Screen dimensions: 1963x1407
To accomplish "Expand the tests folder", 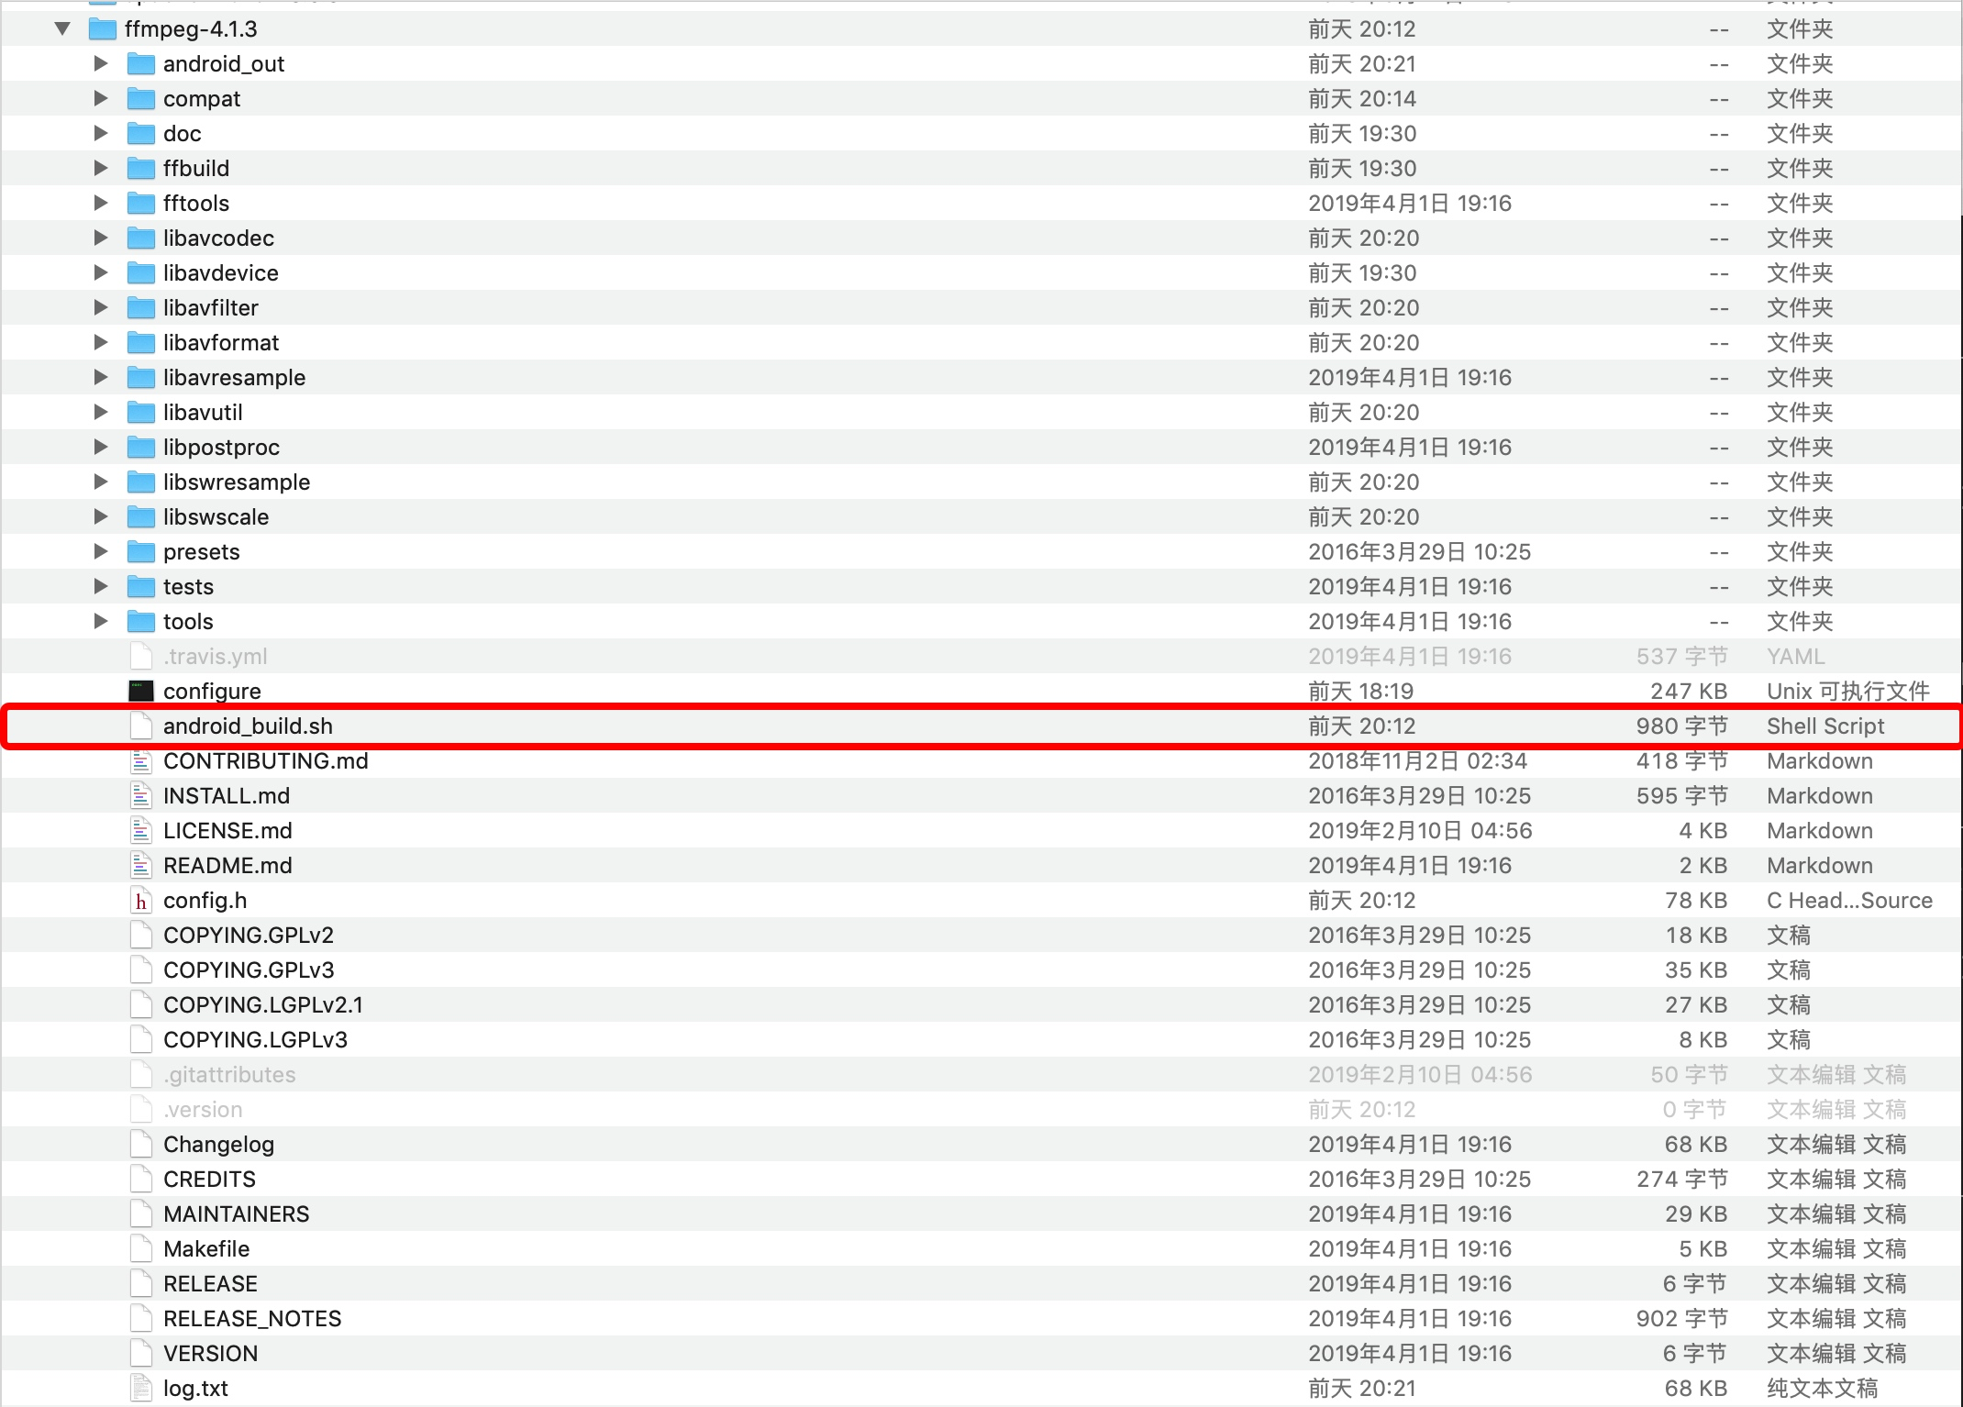I will tap(101, 586).
